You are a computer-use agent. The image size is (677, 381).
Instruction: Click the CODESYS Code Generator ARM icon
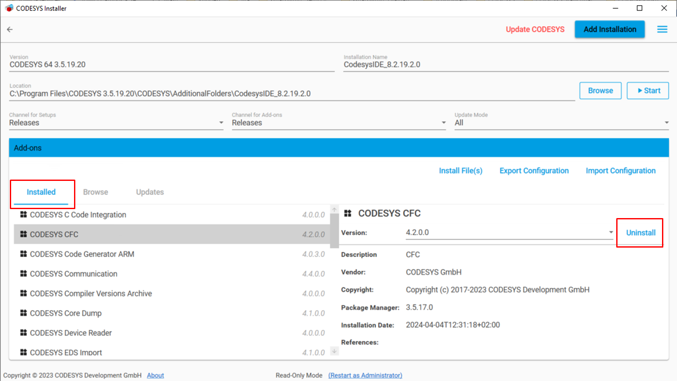pos(24,254)
